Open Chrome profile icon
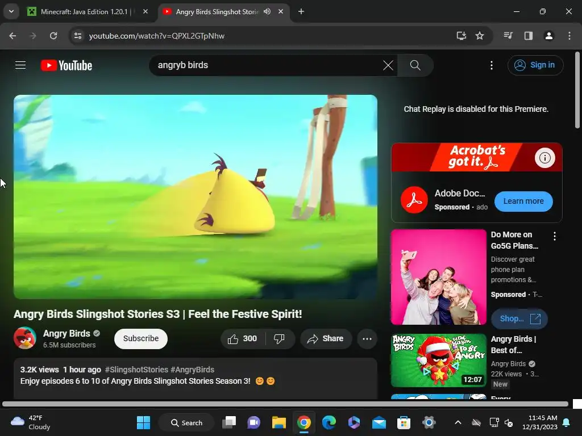Image resolution: width=582 pixels, height=436 pixels. (x=549, y=36)
